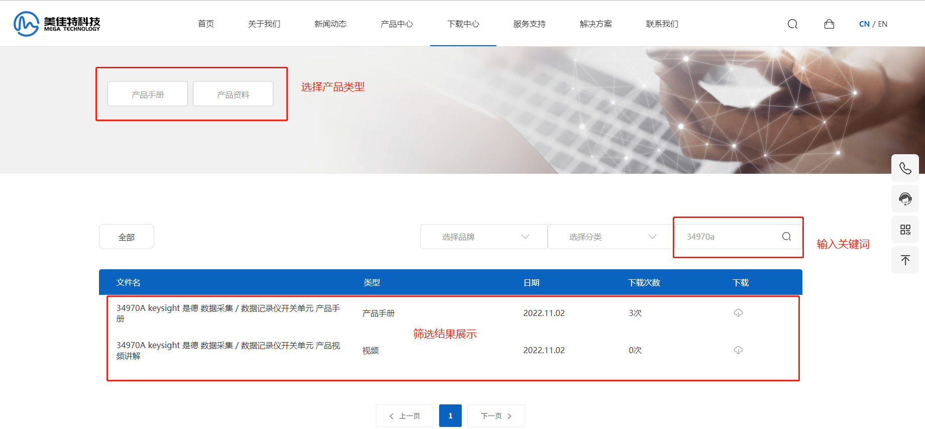925x429 pixels.
Task: Open the shopping bag icon
Action: (829, 24)
